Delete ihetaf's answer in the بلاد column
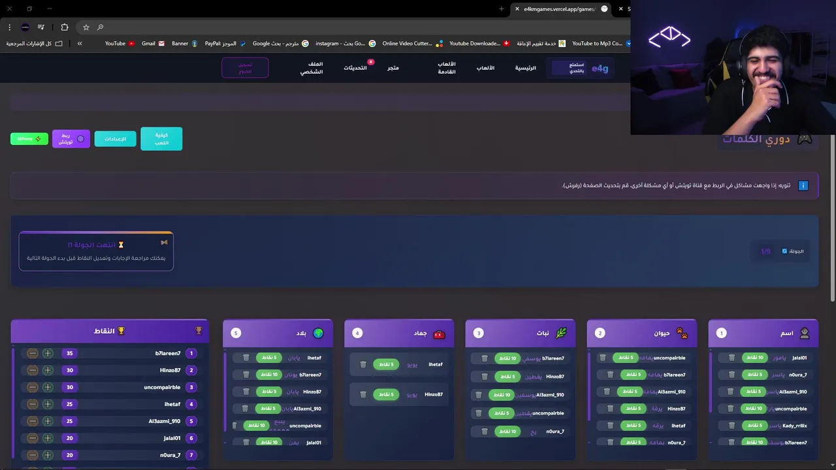This screenshot has width=836, height=470. click(x=246, y=358)
